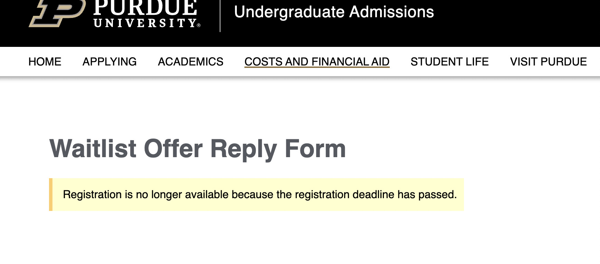
Task: Go to the HOME navigation item
Action: (x=45, y=62)
